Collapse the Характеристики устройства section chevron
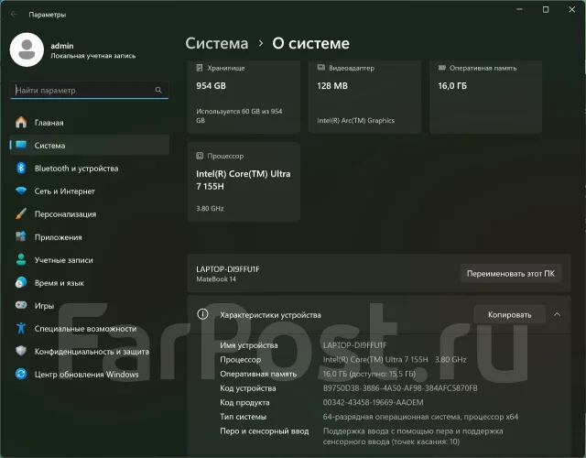The height and width of the screenshot is (458, 586). point(557,314)
